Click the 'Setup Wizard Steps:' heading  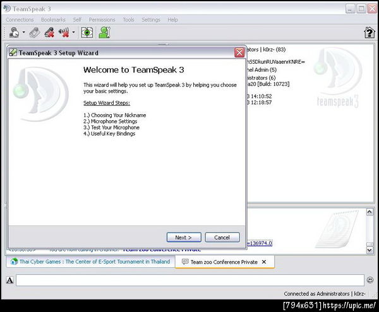tap(107, 103)
